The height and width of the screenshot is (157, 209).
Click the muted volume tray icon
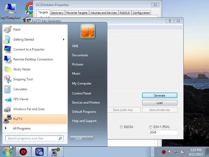tap(182, 152)
